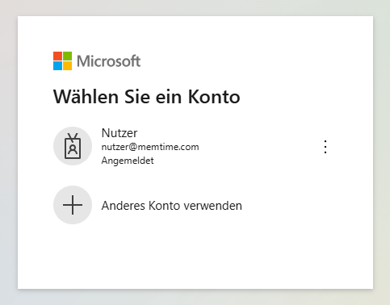Click the ID badge avatar icon for Nutzer
390x305 pixels.
click(73, 146)
